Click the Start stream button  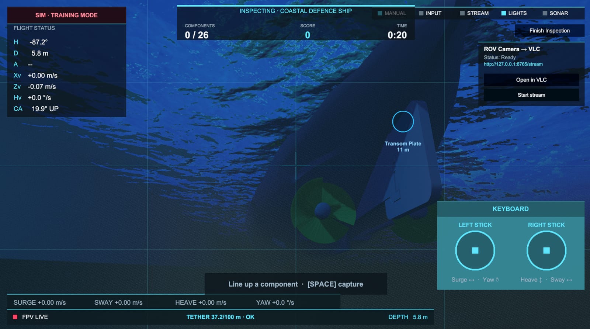pyautogui.click(x=531, y=95)
